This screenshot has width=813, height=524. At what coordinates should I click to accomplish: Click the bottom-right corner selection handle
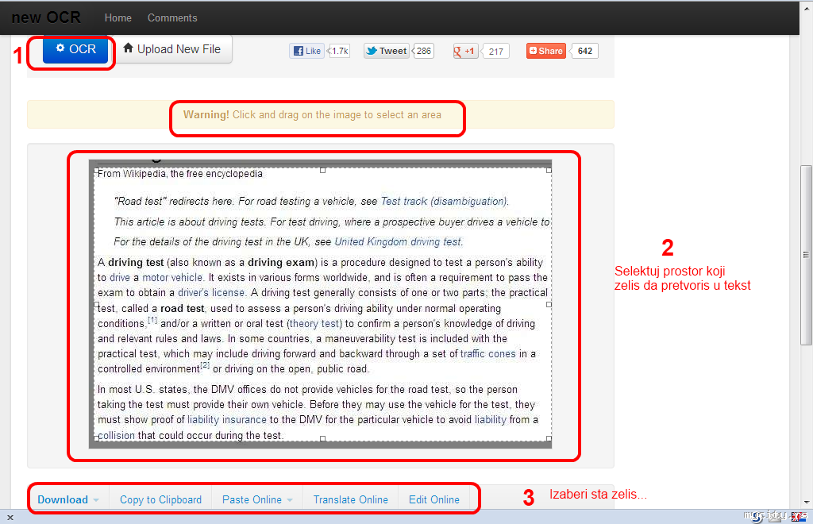(549, 438)
